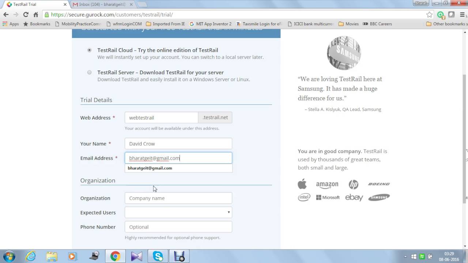
Task: Click the intel logo
Action: (x=304, y=197)
